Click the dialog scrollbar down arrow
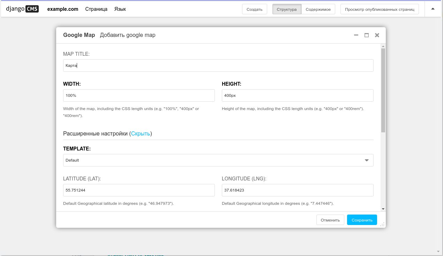This screenshot has height=256, width=443. point(383,209)
